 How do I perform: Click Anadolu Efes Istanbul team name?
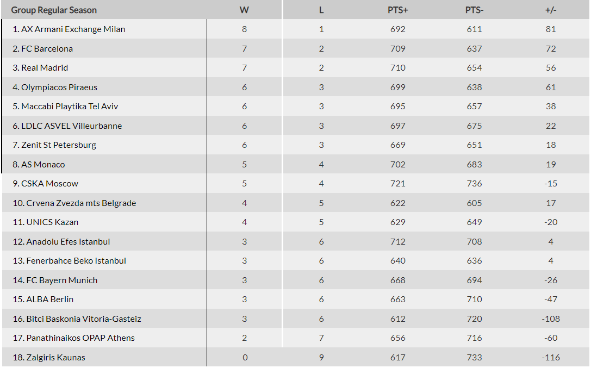click(x=68, y=242)
